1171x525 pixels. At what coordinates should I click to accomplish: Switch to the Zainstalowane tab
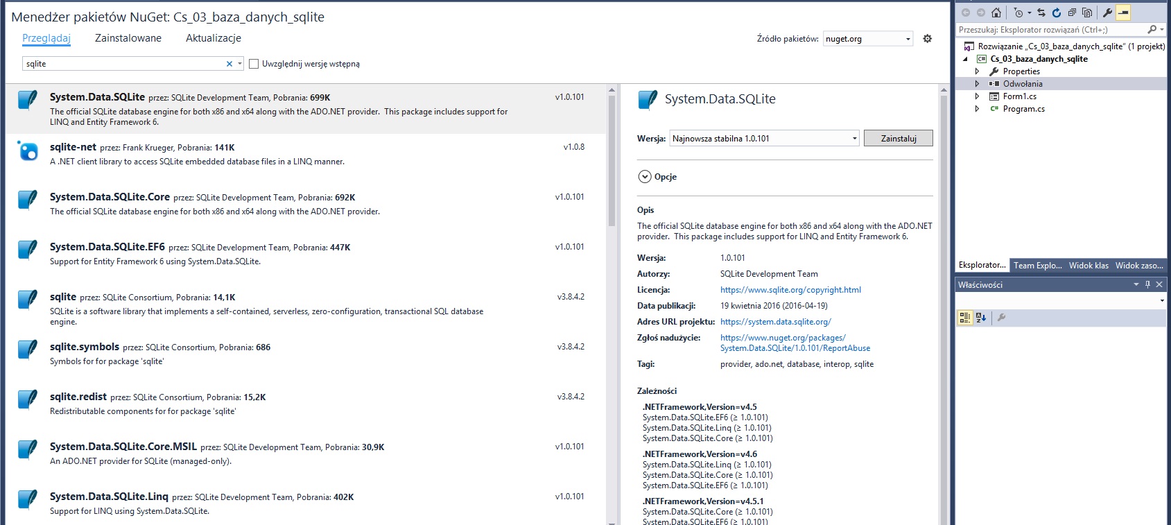[x=128, y=38]
